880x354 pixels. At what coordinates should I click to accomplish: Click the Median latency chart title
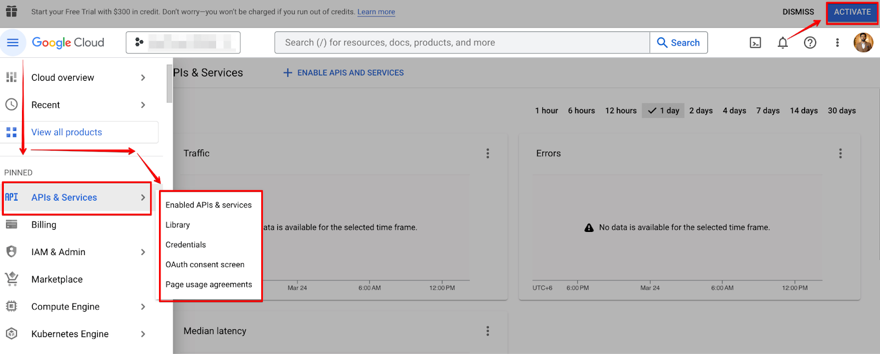(215, 331)
